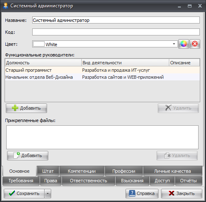Select the Старший программист row
This screenshot has width=206, height=202.
tap(102, 70)
